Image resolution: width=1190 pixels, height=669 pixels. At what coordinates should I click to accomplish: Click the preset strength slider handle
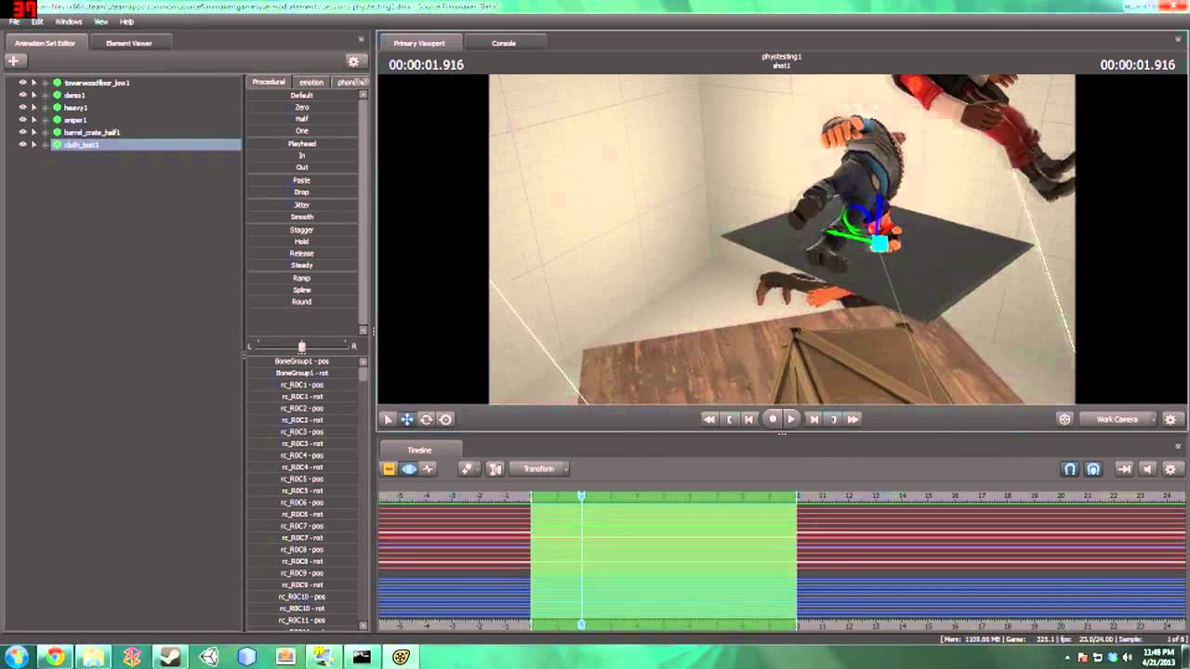point(301,347)
